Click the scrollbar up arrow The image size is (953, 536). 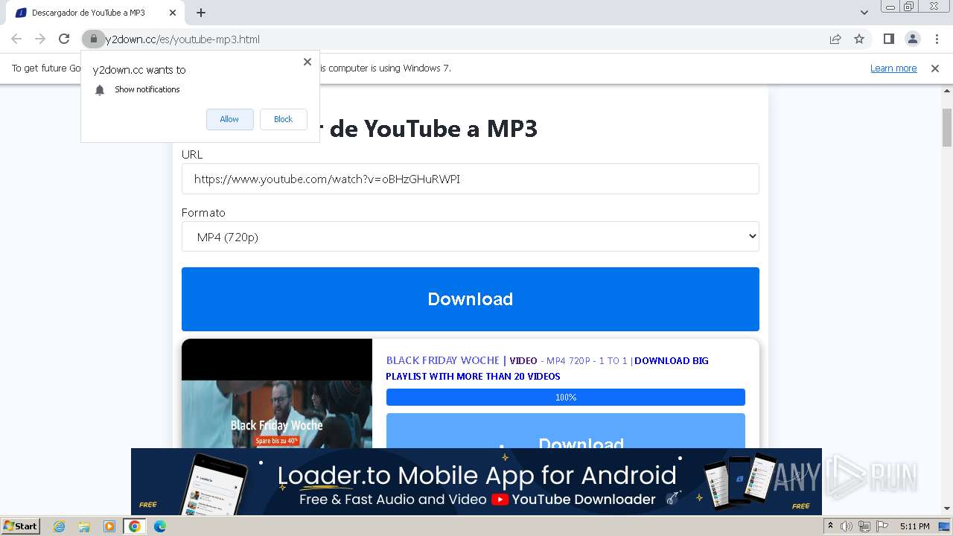(x=947, y=91)
